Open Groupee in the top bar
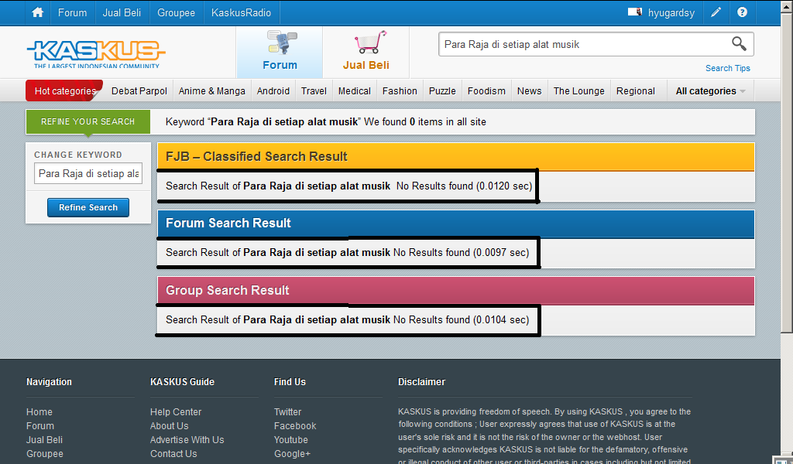This screenshot has height=464, width=793. [176, 12]
